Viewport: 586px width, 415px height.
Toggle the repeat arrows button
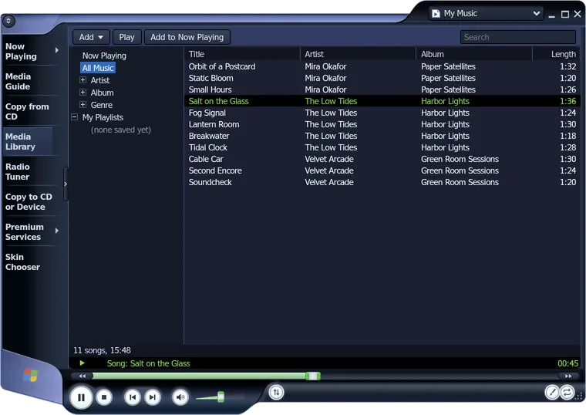click(567, 392)
